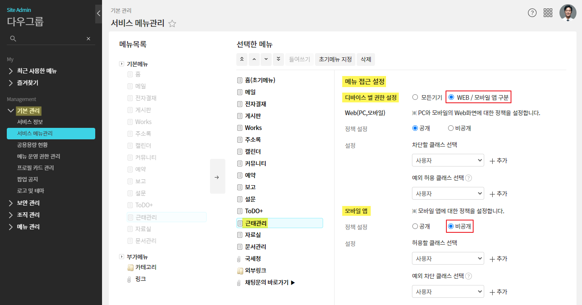
Task: Move selected menu to top with double-up arrow
Action: (x=242, y=59)
